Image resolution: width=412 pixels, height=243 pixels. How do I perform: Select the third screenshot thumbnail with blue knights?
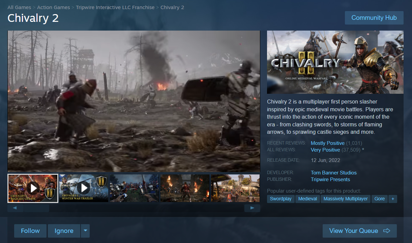134,188
